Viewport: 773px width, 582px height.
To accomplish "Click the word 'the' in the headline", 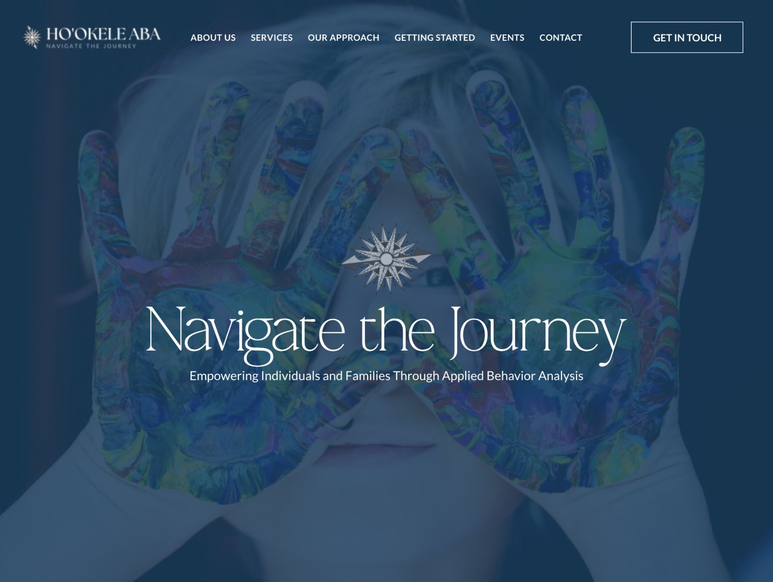I will tap(397, 329).
